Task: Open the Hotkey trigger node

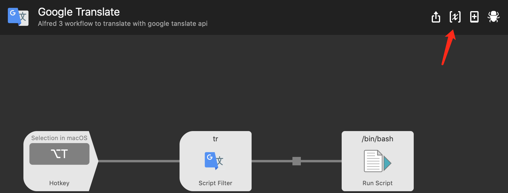Action: (x=59, y=161)
